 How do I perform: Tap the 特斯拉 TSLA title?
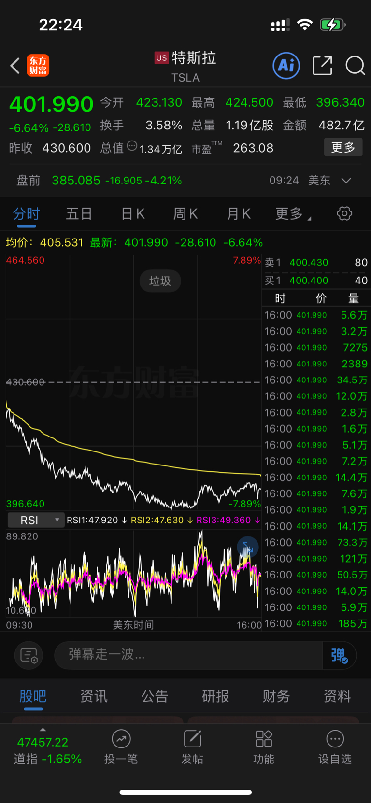pyautogui.click(x=186, y=66)
